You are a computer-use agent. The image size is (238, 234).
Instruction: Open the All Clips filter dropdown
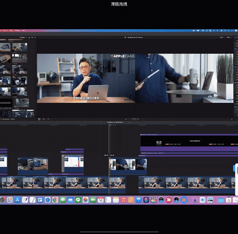[23, 38]
